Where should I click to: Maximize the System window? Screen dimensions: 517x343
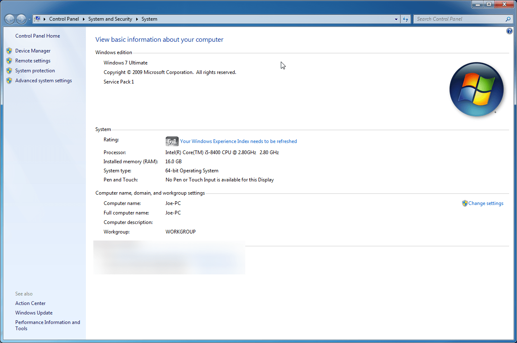pyautogui.click(x=489, y=4)
